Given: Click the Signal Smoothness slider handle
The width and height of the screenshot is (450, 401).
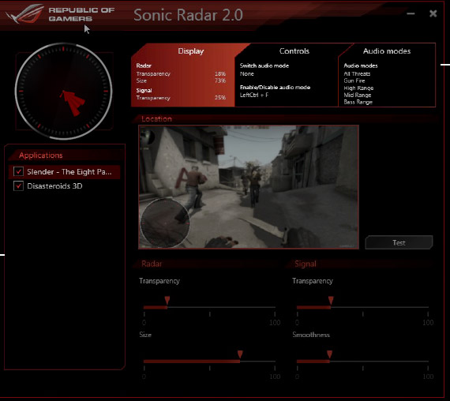Looking at the screenshot, I should (330, 354).
